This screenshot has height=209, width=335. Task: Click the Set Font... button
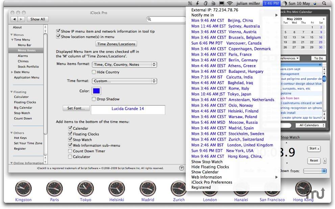point(76,108)
